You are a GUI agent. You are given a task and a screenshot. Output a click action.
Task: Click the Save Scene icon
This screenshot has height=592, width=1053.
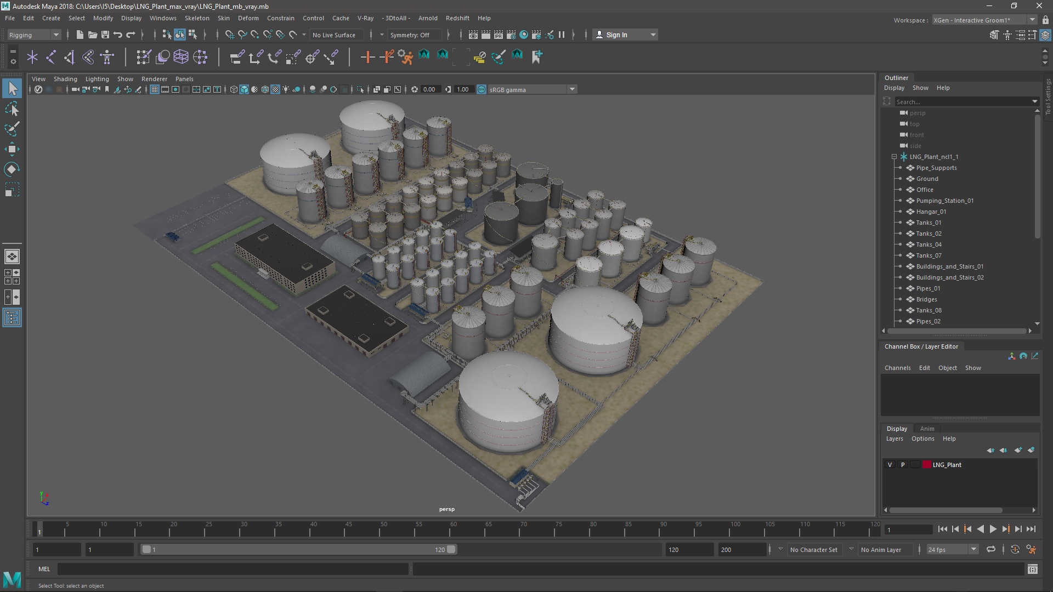tap(105, 35)
